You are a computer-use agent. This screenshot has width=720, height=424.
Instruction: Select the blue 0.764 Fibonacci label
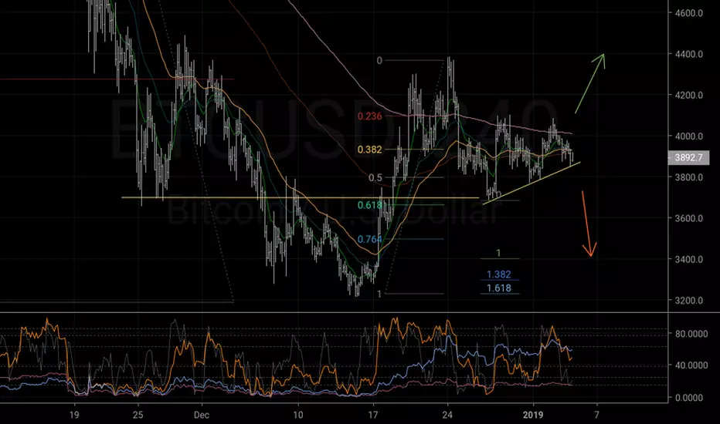pos(369,239)
